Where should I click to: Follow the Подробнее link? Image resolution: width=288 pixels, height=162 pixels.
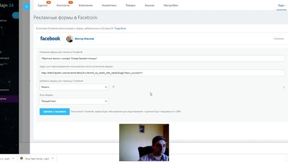(120, 28)
